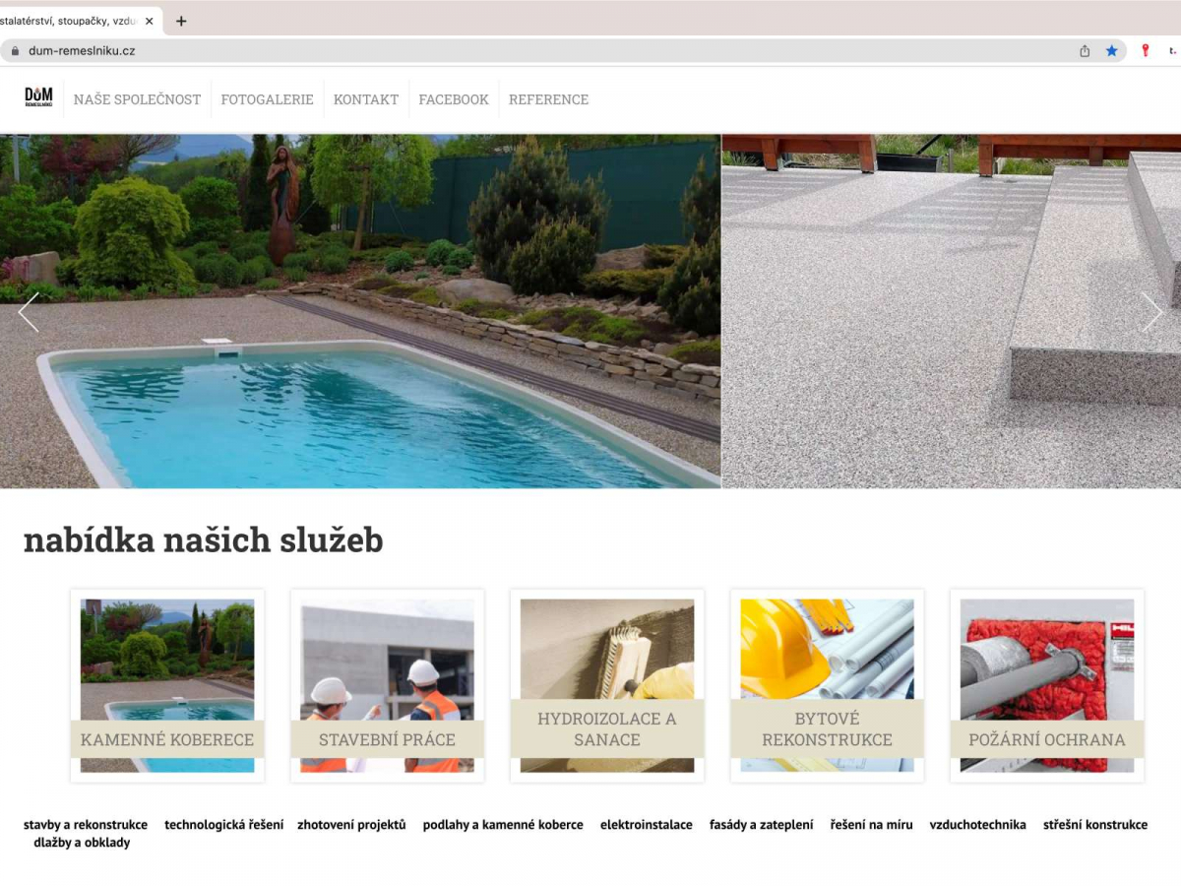Image resolution: width=1181 pixels, height=886 pixels.
Task: Open the KAMENNÉ KOBERECE service tile
Action: [167, 686]
